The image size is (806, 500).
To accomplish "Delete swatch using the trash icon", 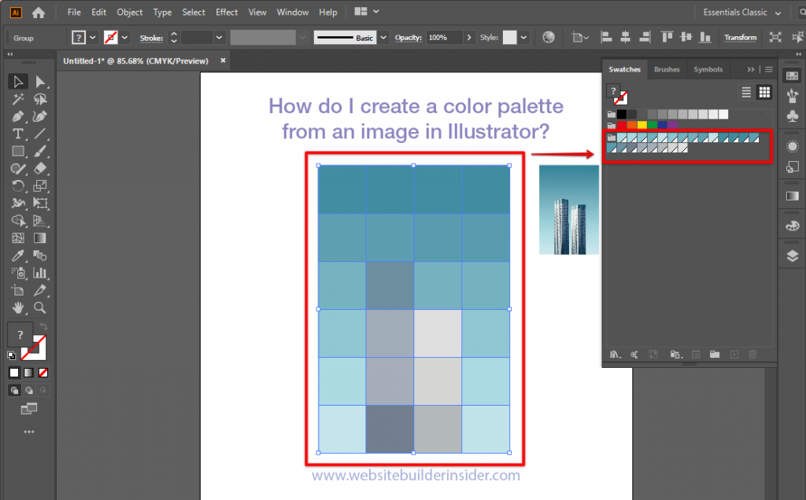I will coord(752,354).
